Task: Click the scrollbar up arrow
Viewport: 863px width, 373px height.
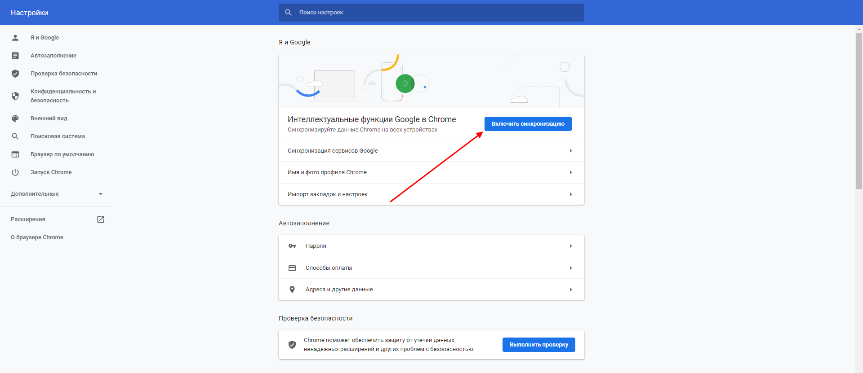Action: (859, 29)
